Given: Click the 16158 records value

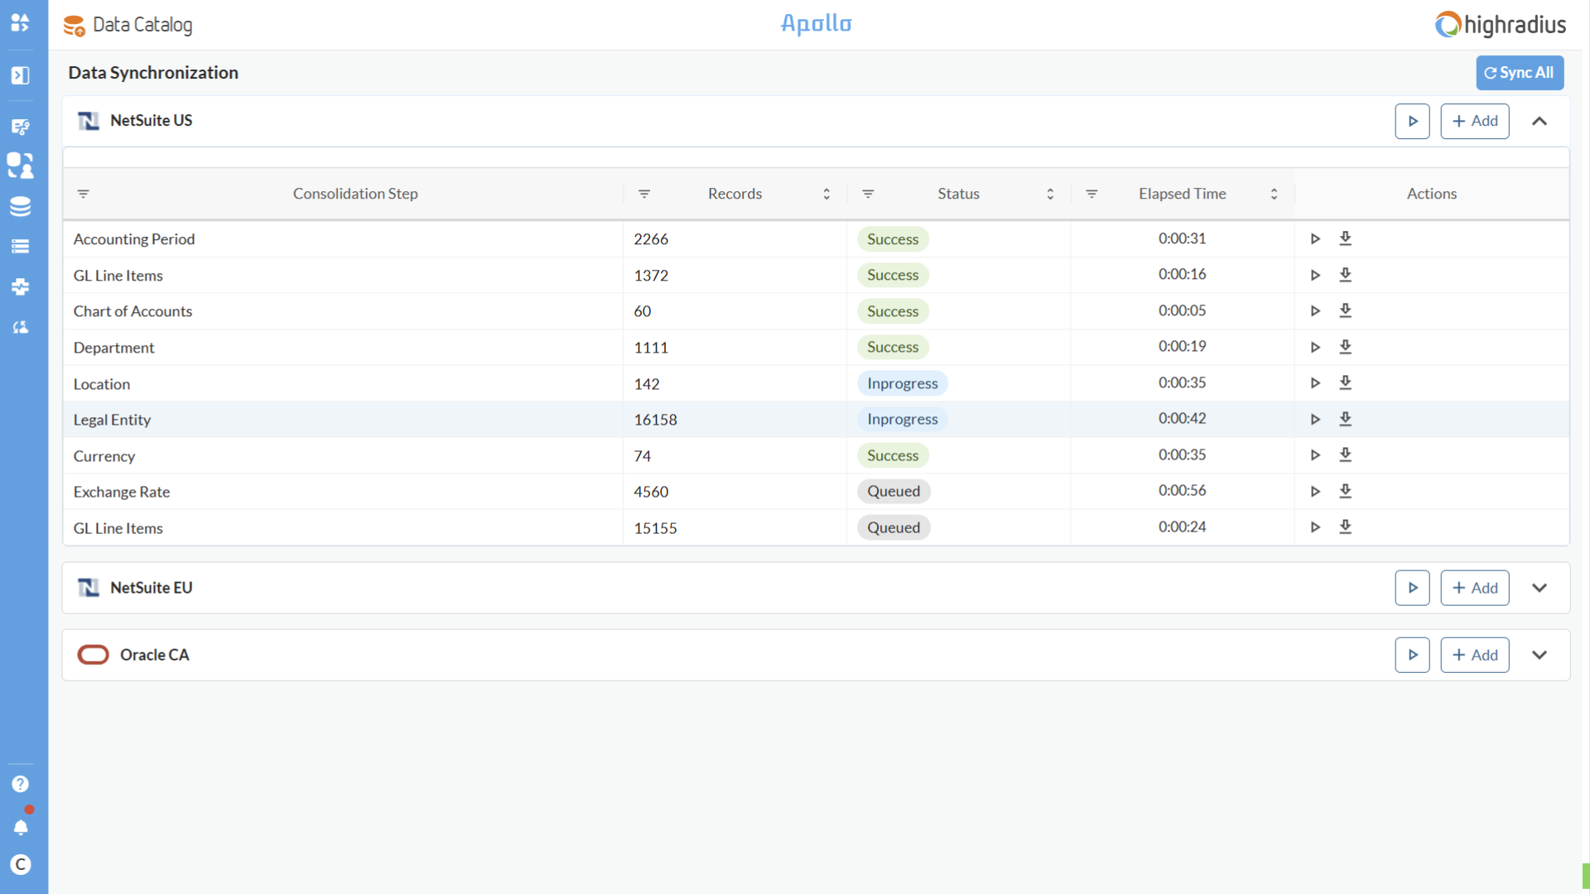Looking at the screenshot, I should click(x=655, y=420).
